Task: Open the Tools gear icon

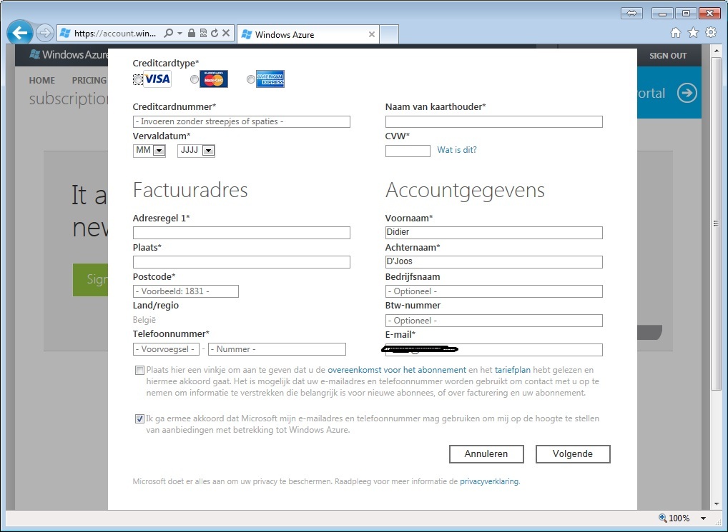Action: [x=710, y=33]
